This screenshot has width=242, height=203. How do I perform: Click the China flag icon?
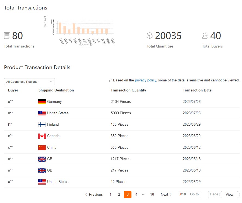click(x=42, y=148)
